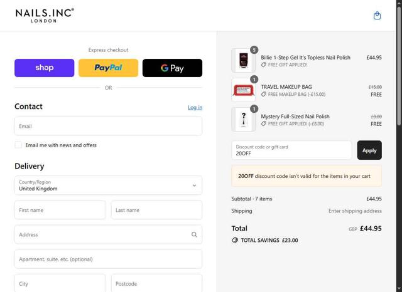Screen dimensions: 402x292
Task: Click the 'Express checkout' label
Action: 108,50
